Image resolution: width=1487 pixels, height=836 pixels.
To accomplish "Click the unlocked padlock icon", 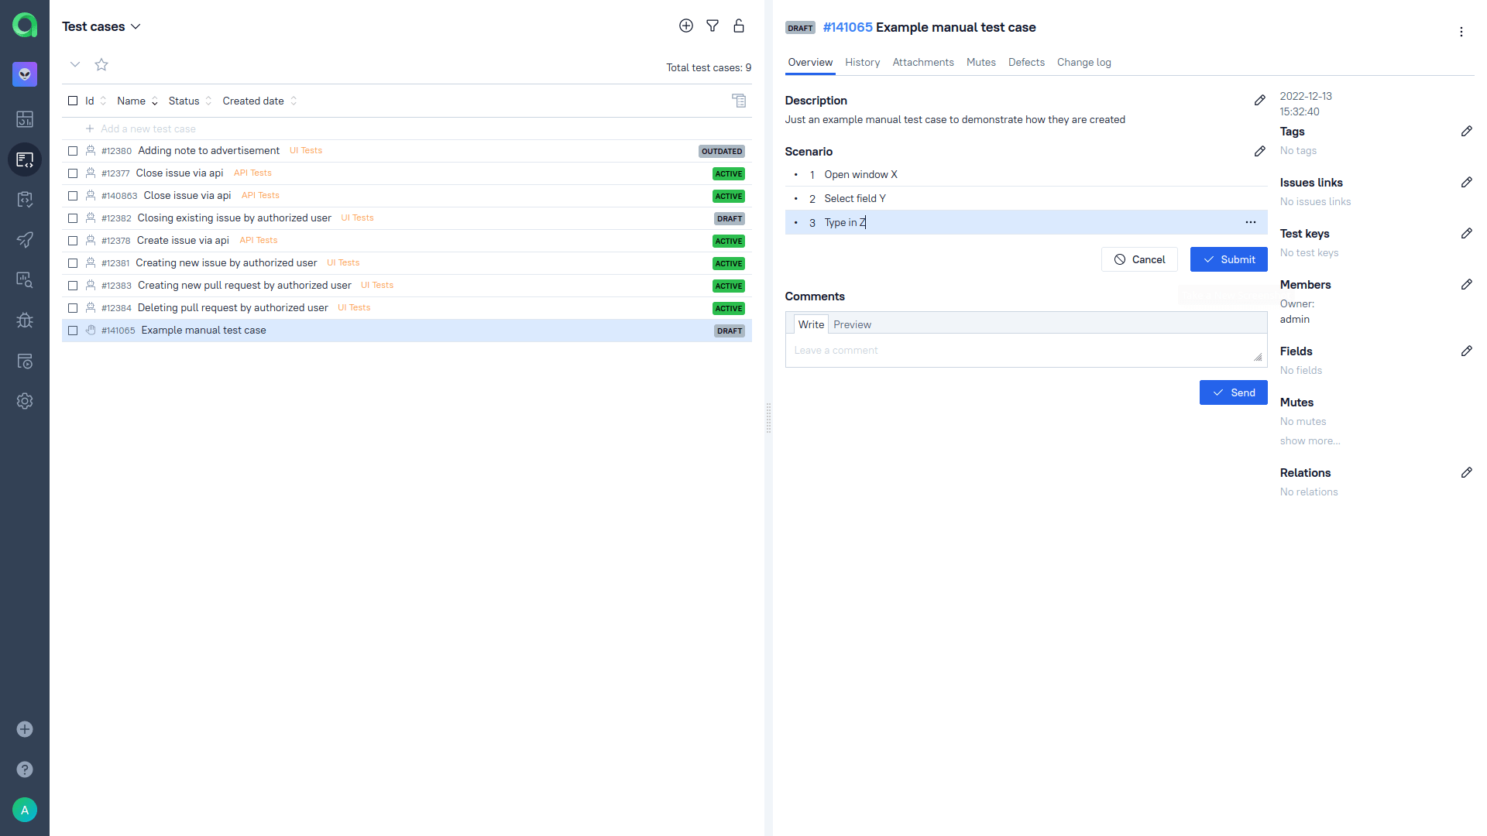I will click(739, 26).
